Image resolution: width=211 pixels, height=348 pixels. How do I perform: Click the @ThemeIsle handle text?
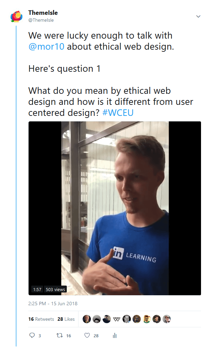(41, 20)
